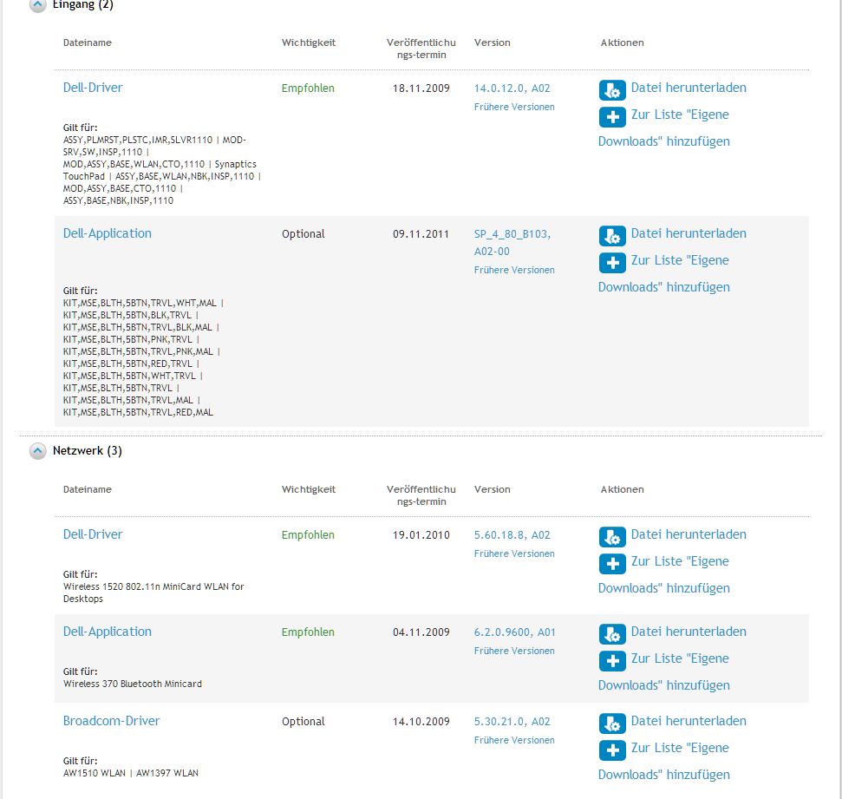Click Datei herunterladen for Wireless 370 Bluetooth

689,632
